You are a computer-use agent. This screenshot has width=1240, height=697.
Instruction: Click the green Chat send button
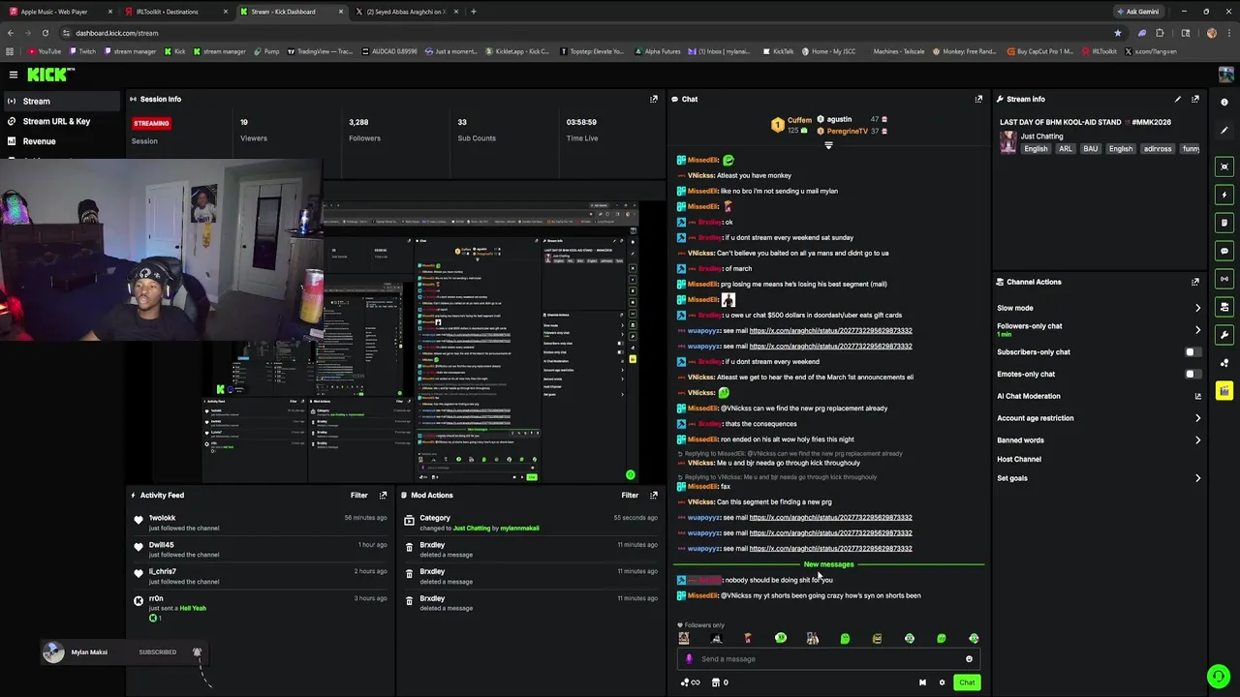pyautogui.click(x=967, y=682)
